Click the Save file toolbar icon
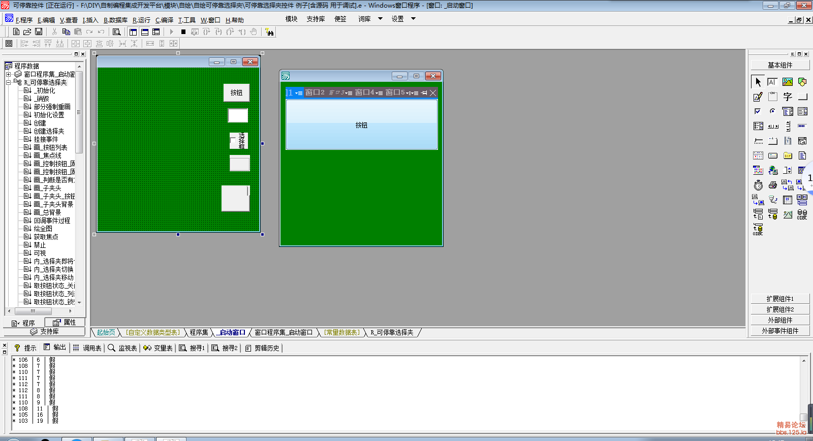 click(x=39, y=31)
